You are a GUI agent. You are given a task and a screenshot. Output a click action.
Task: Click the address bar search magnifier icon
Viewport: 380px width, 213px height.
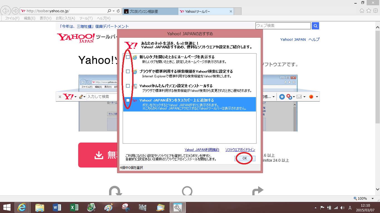tap(109, 11)
